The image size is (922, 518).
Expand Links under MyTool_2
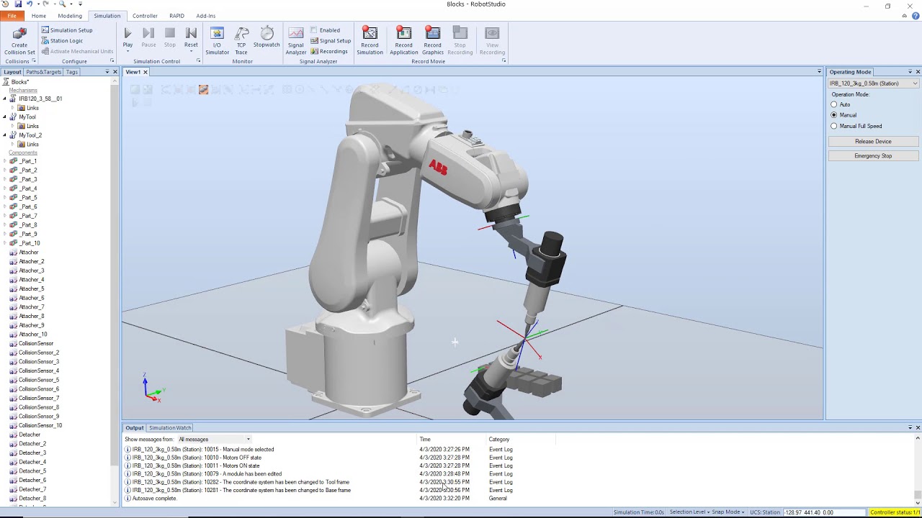click(x=12, y=144)
